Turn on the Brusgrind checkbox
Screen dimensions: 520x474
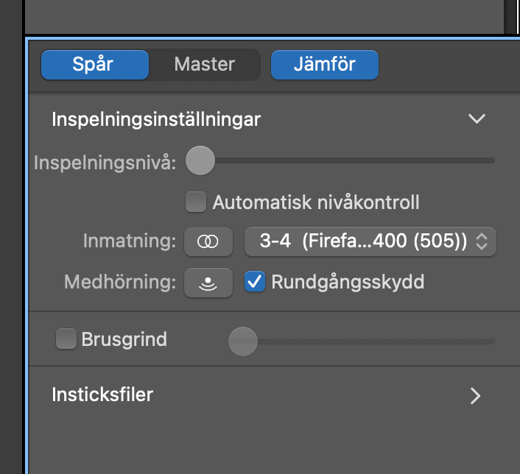[x=66, y=340]
